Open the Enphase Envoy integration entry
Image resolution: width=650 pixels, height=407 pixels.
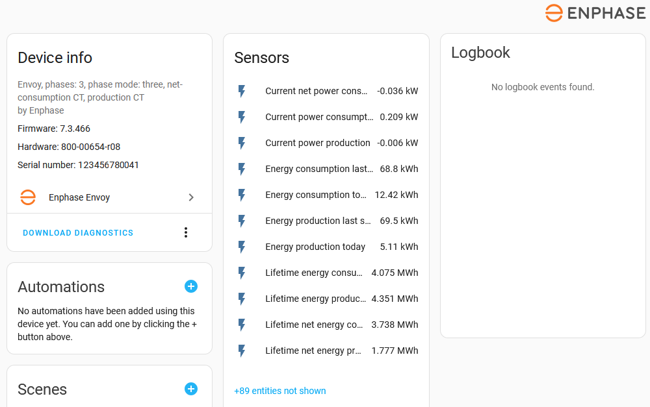79,197
